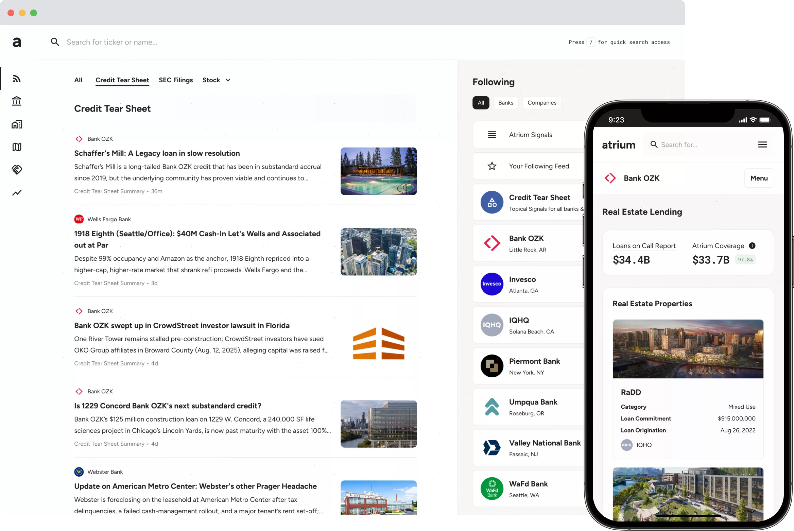Select the Credit Tear Sheet tab

point(122,80)
